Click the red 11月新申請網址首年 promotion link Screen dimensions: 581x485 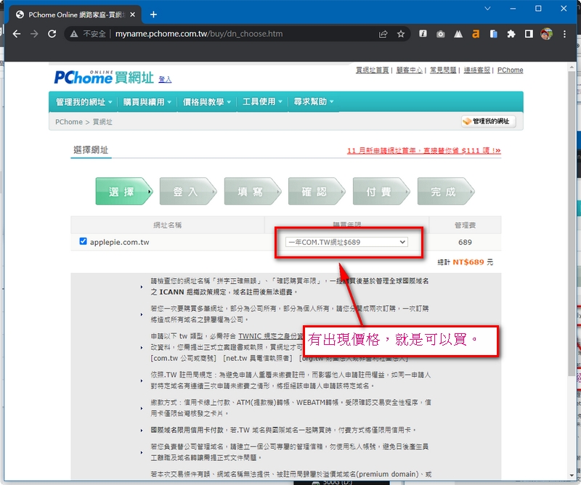click(423, 151)
